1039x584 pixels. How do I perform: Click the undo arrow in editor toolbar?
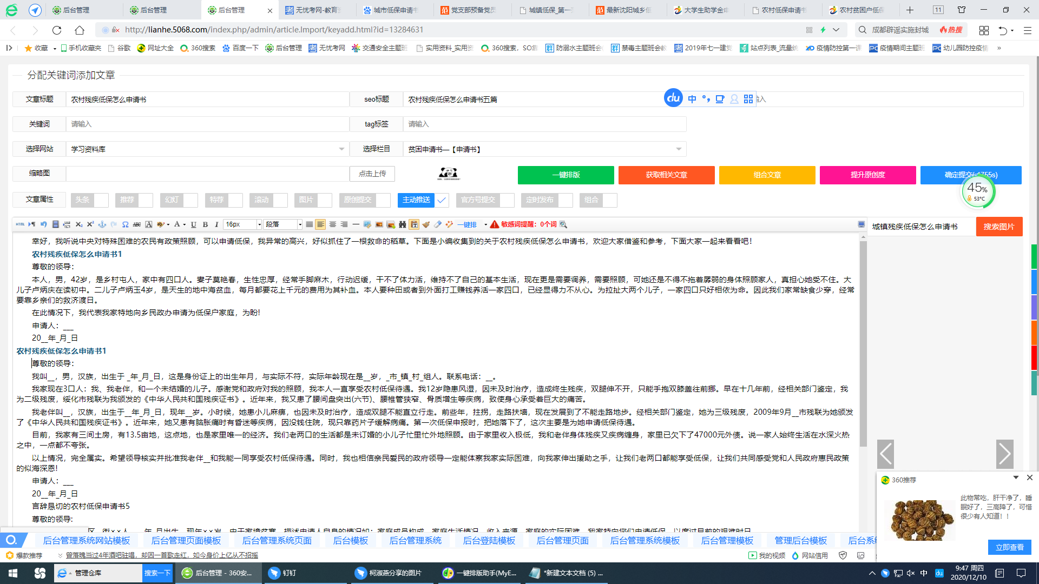point(43,224)
